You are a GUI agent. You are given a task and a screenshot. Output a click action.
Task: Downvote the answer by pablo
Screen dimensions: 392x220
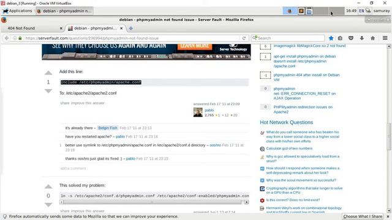[x=48, y=91]
